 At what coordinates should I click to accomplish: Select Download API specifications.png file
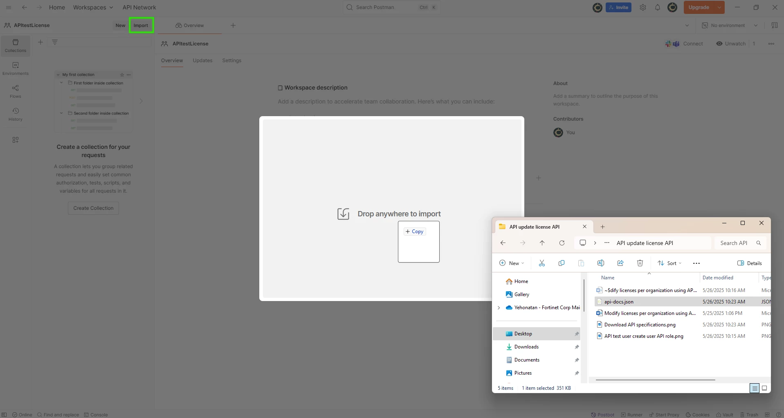pyautogui.click(x=640, y=325)
